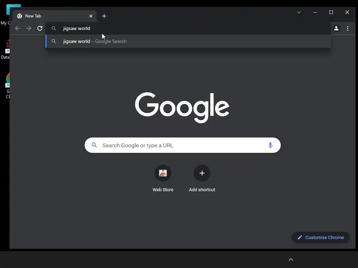This screenshot has width=358, height=268.
Task: Close the New Tab tab
Action: (x=91, y=16)
